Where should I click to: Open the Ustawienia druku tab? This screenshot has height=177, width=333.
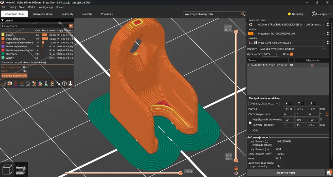click(43, 14)
